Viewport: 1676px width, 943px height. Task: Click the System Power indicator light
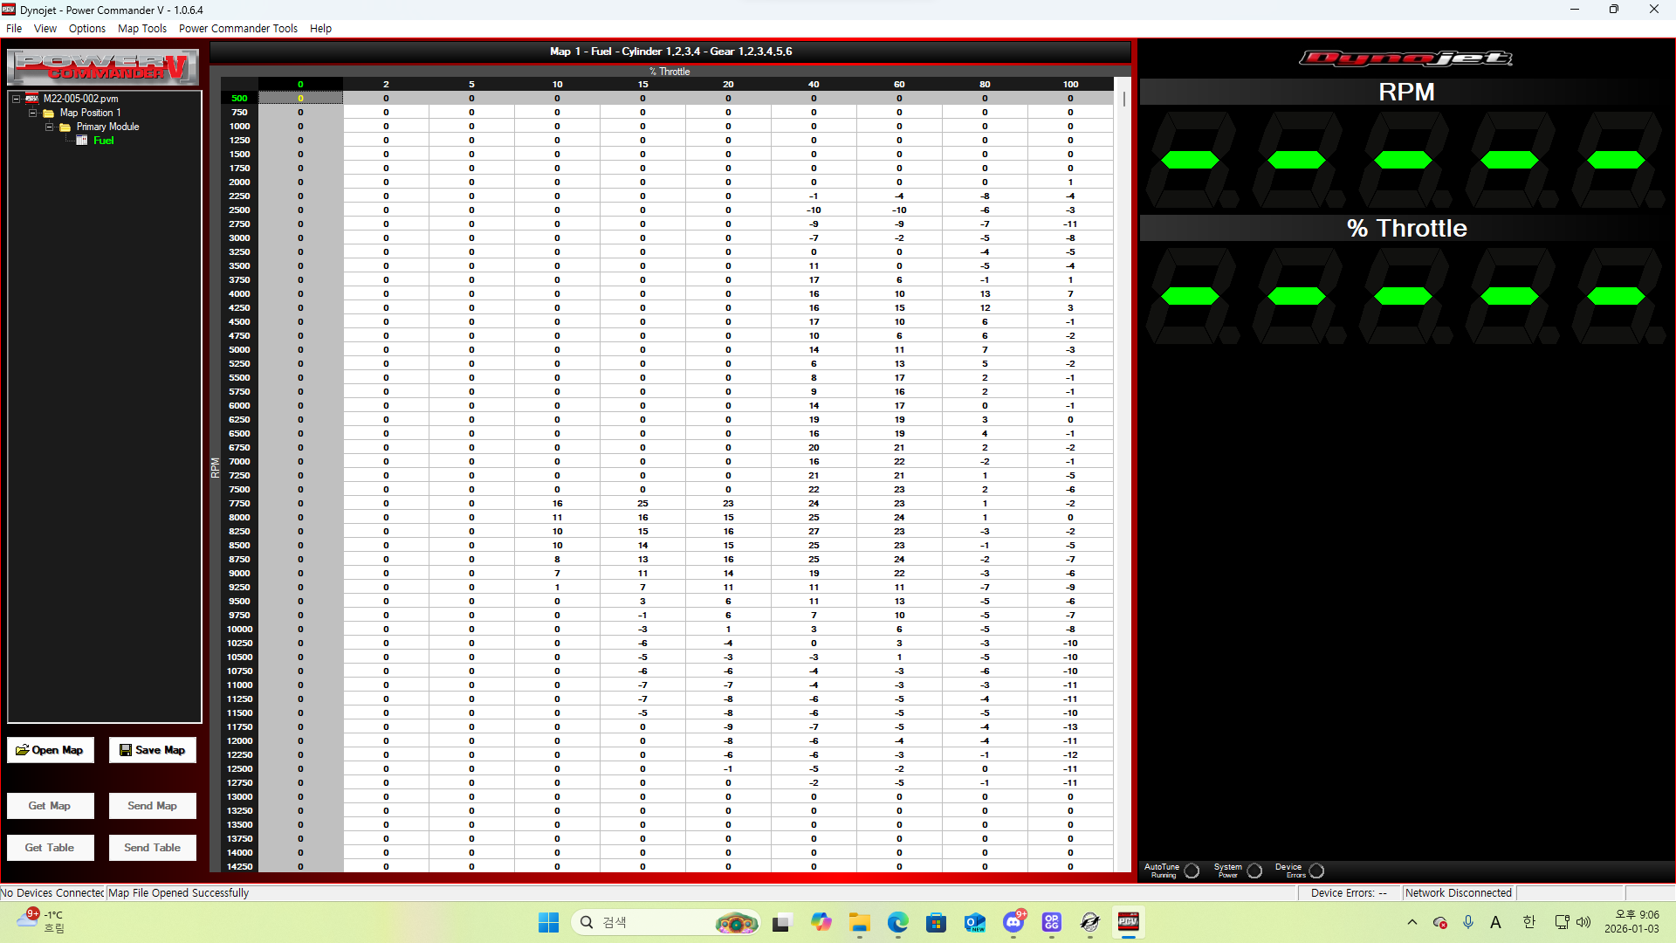click(x=1254, y=871)
